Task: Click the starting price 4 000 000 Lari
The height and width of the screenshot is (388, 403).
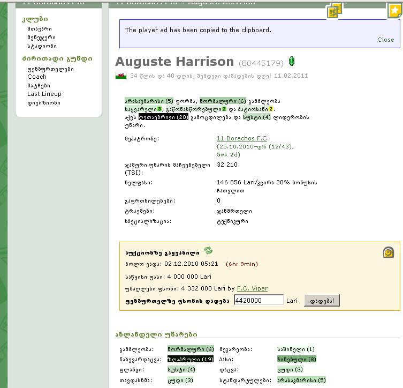Action: (189, 277)
